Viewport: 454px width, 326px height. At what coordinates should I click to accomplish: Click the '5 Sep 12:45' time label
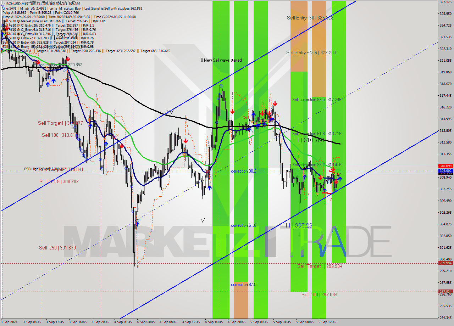(328, 322)
